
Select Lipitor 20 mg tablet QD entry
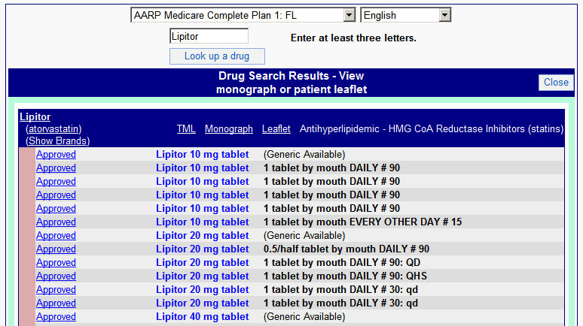click(x=203, y=263)
